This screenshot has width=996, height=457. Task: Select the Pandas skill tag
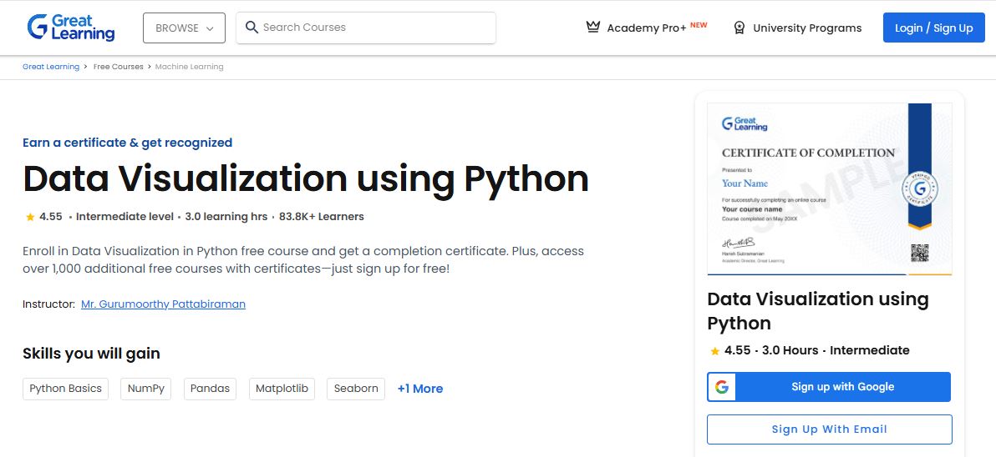tap(211, 389)
